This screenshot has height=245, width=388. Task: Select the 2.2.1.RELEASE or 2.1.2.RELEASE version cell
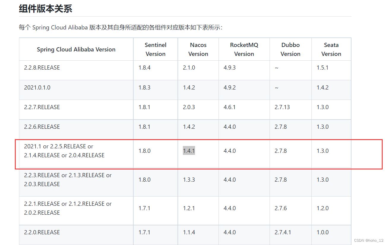[x=76, y=211]
